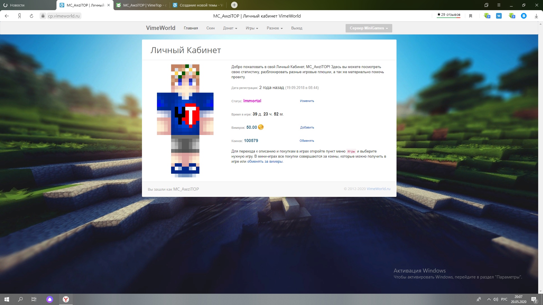Open the 29 отзывов site reviews badge
Viewport: 543px width, 305px height.
pyautogui.click(x=449, y=15)
